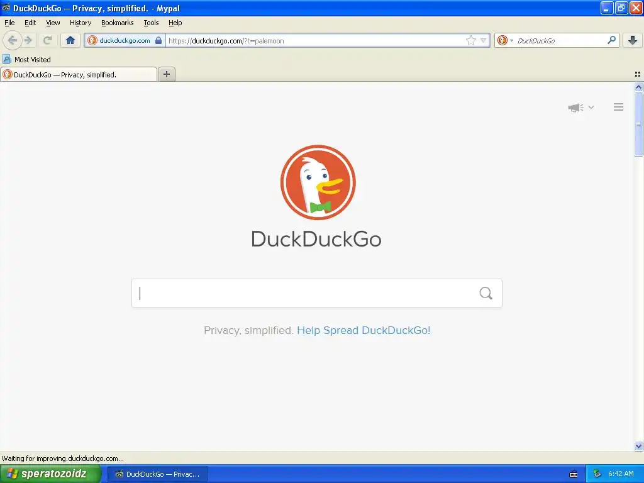Click the Mypal raccoon title bar icon
The width and height of the screenshot is (644, 483).
point(6,8)
